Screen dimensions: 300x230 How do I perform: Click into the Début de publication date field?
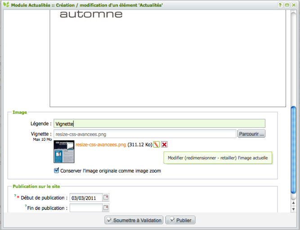[x=86, y=197]
